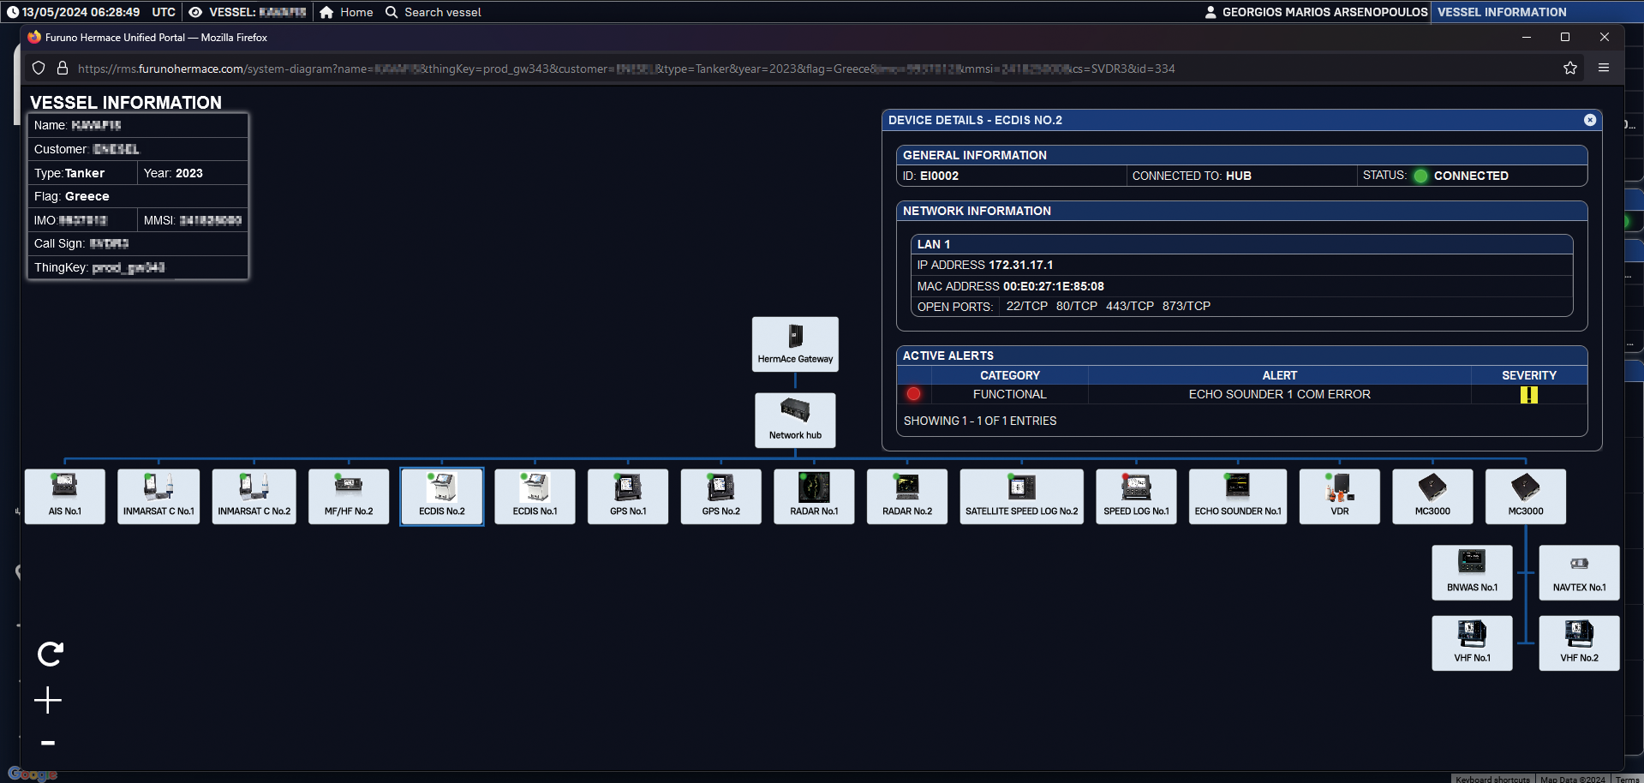Screen dimensions: 1644x783
Task: Click open port 443/TCP
Action: (x=1129, y=306)
